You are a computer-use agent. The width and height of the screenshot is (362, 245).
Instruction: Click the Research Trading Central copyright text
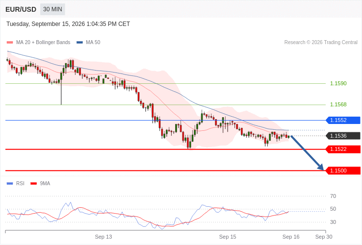pyautogui.click(x=321, y=43)
